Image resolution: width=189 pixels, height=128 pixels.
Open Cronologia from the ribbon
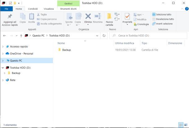(x=141, y=24)
